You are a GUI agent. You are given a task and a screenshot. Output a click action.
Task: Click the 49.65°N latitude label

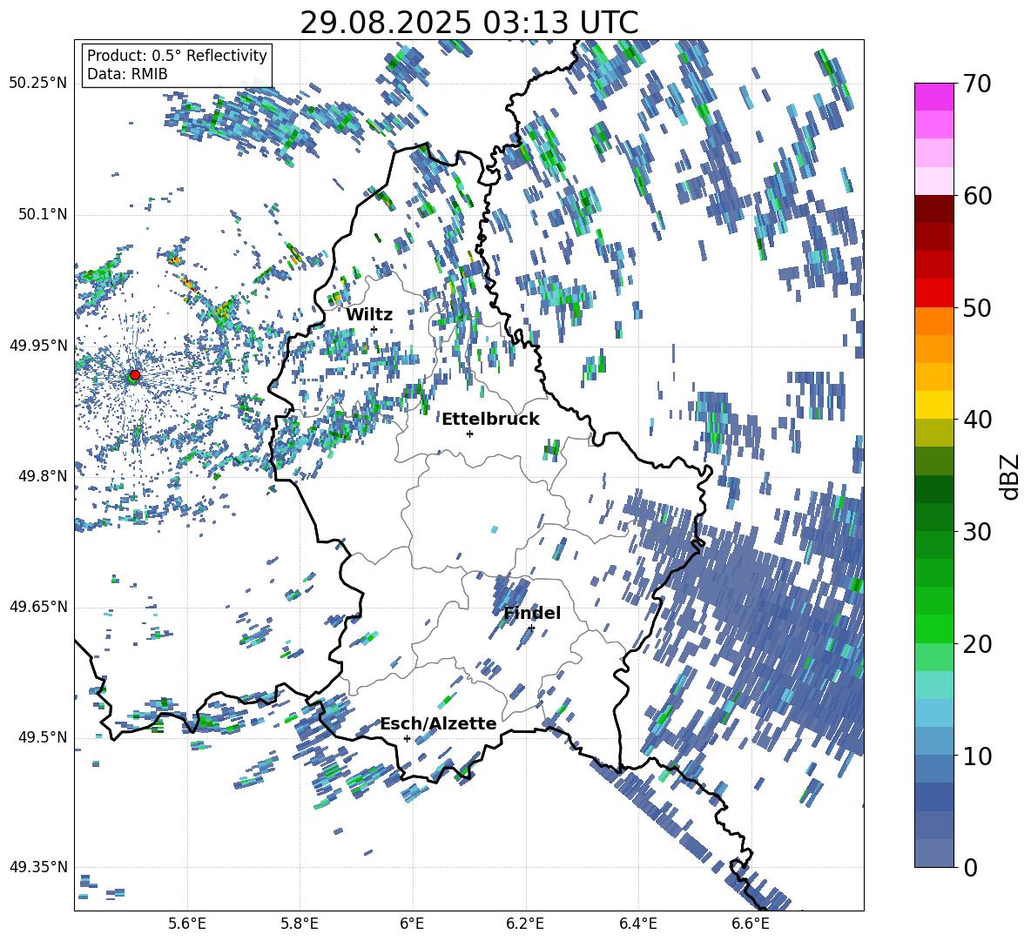coord(38,606)
